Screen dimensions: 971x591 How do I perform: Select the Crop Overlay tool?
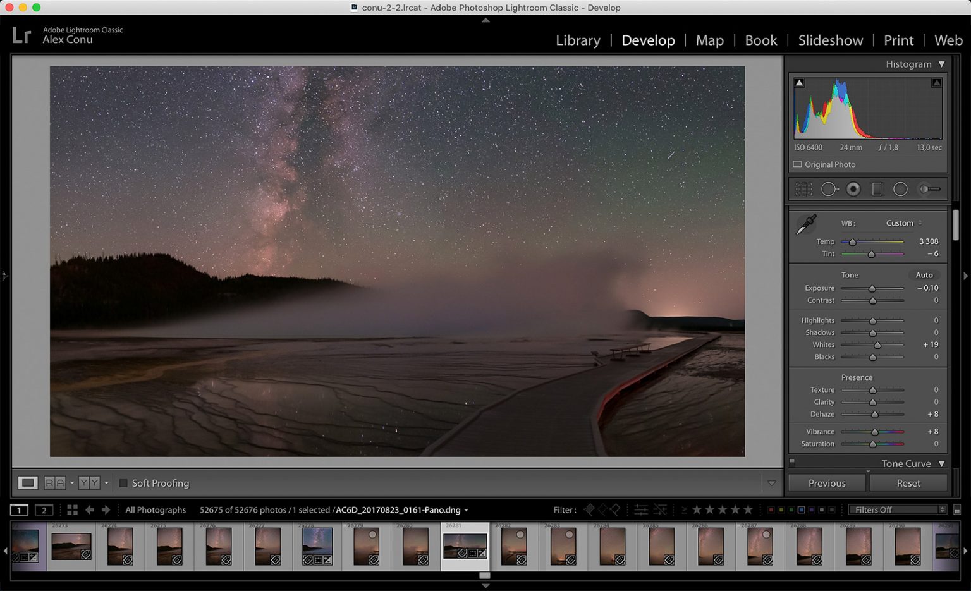click(803, 189)
